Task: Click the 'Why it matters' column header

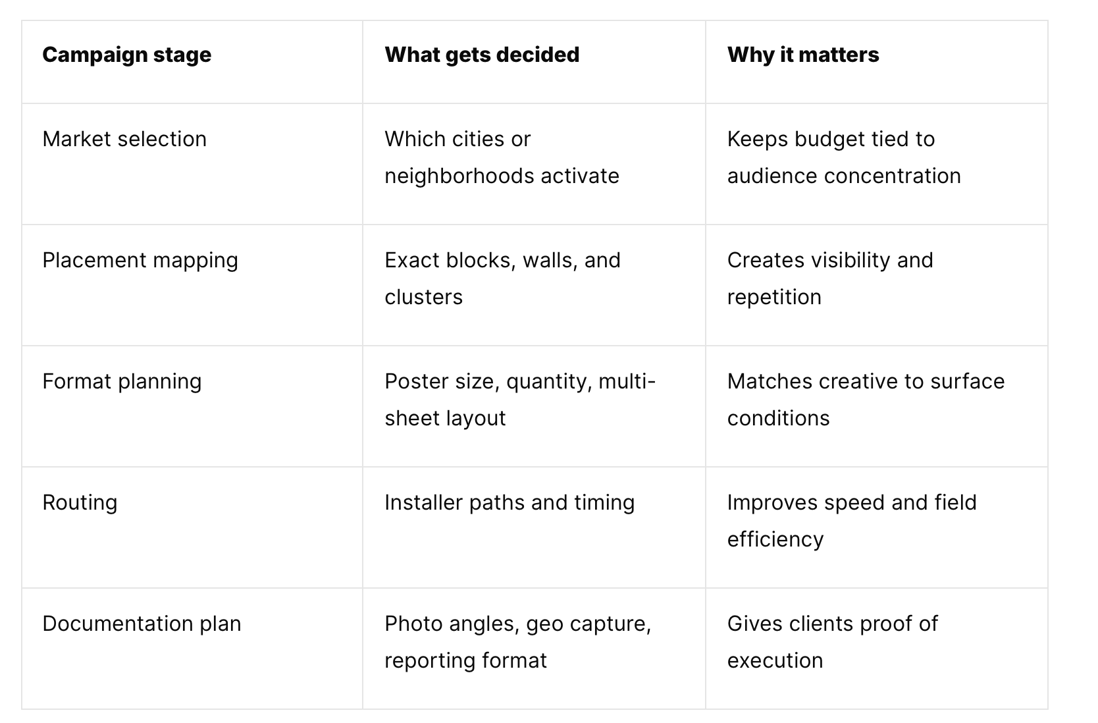Action: [803, 55]
